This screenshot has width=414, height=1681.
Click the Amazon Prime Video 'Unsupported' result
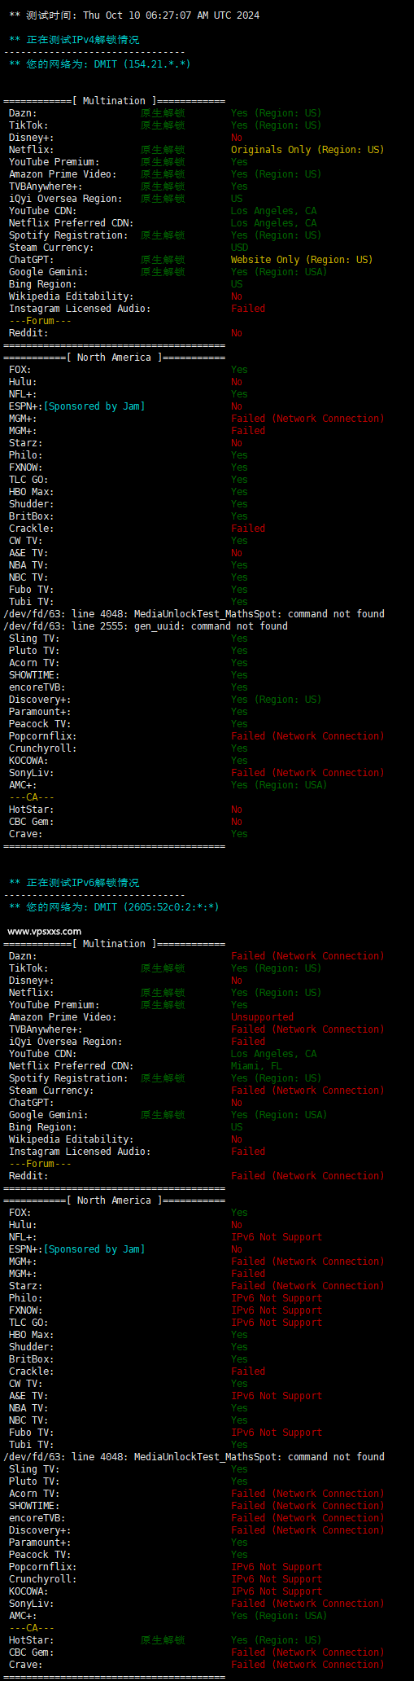coord(262,1017)
